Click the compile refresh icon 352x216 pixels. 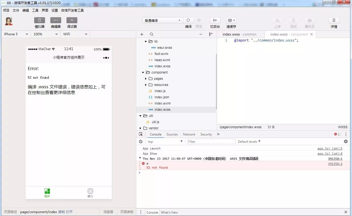click(x=188, y=20)
